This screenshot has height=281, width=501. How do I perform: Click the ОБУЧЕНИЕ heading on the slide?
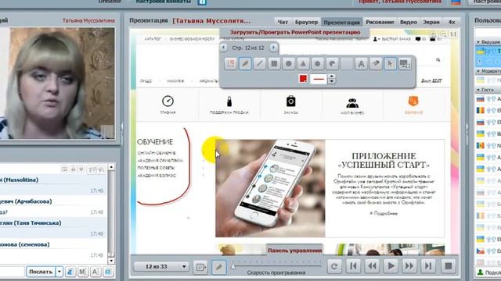[155, 142]
